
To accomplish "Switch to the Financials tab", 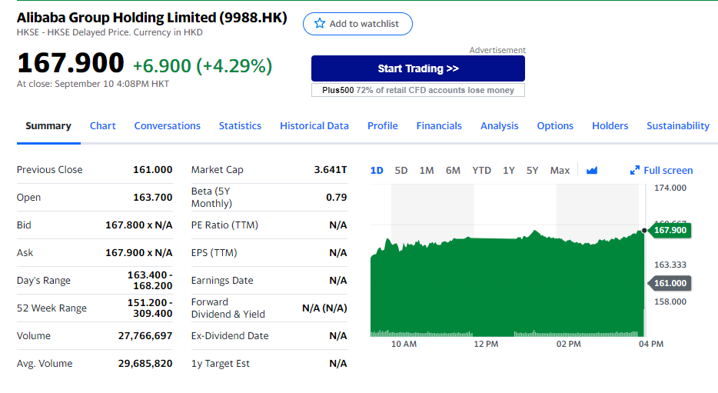I will (x=439, y=126).
